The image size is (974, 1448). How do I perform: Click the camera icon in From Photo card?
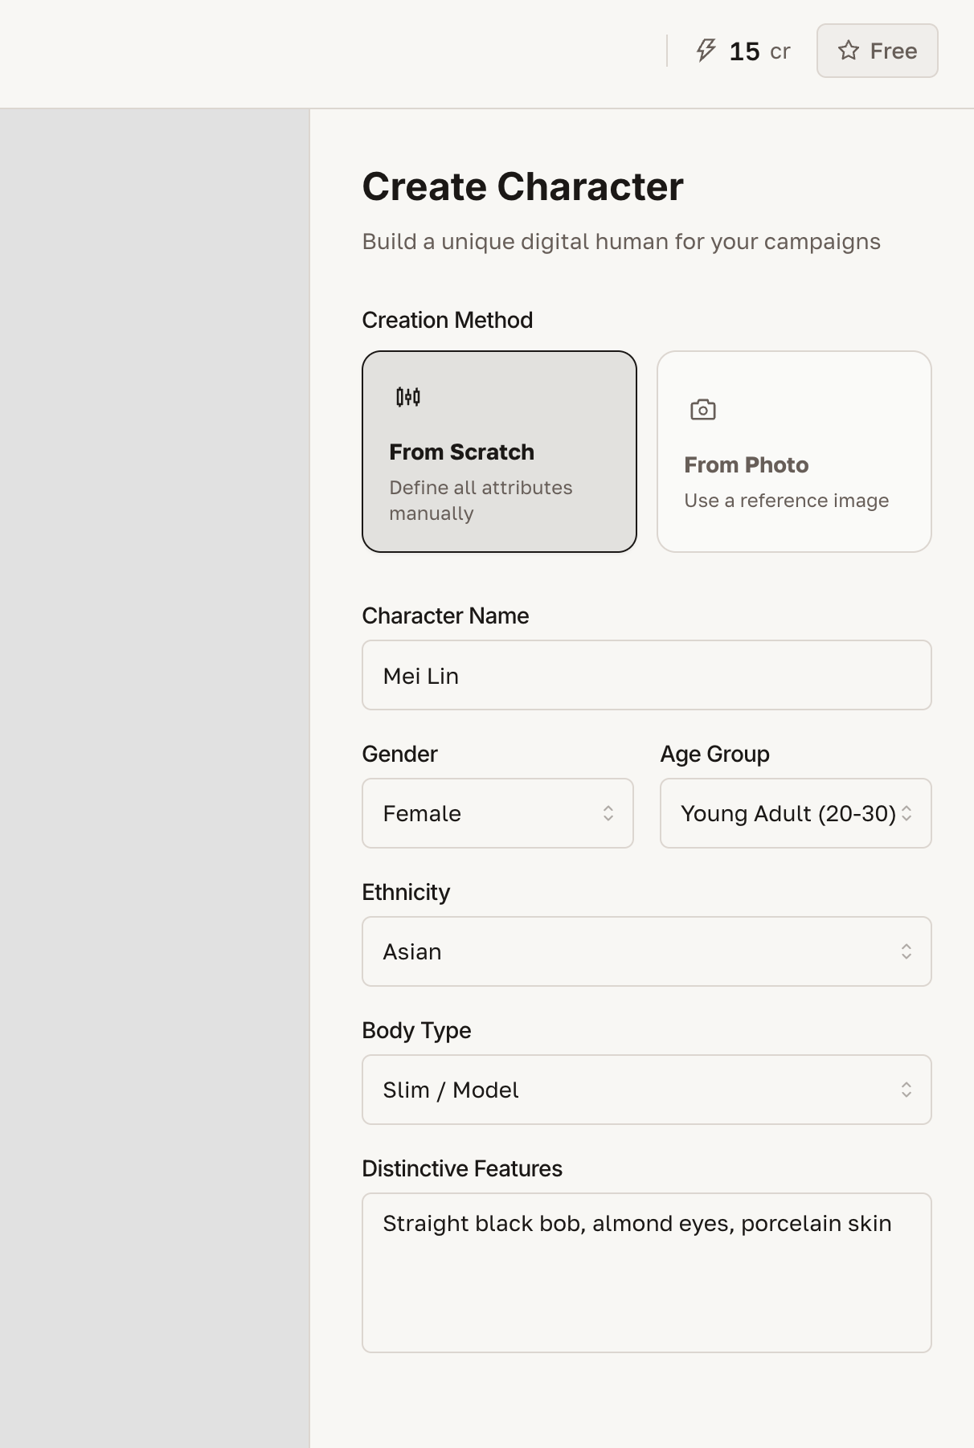pyautogui.click(x=703, y=409)
